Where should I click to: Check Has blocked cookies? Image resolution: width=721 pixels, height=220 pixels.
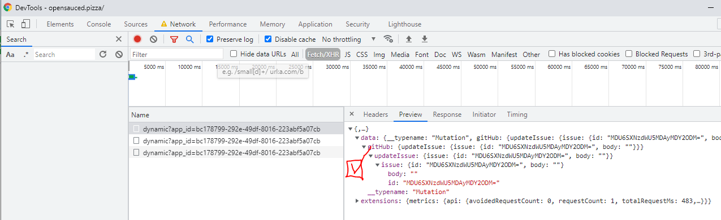tap(552, 54)
